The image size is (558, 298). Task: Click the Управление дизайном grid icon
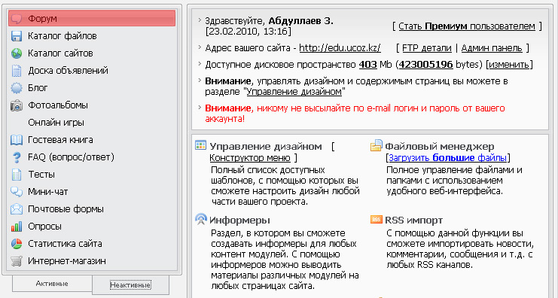(x=201, y=145)
